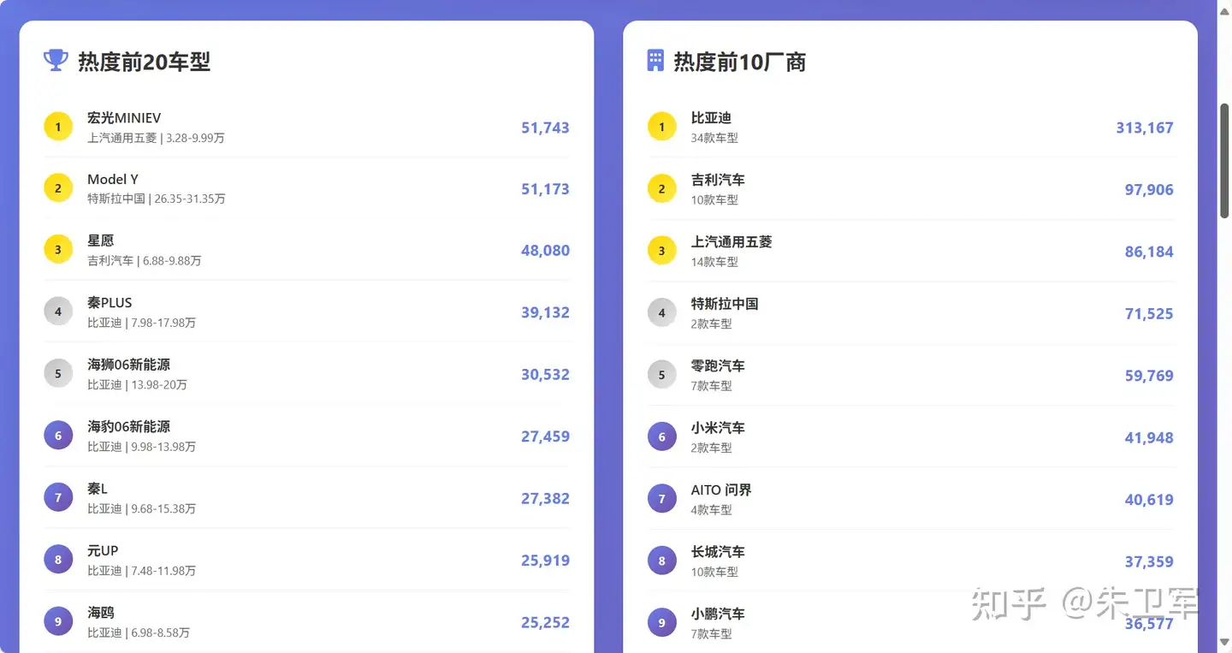Click rank badge 6 for 小米汽车

662,437
